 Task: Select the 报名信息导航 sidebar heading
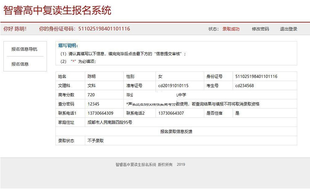pos(24,49)
